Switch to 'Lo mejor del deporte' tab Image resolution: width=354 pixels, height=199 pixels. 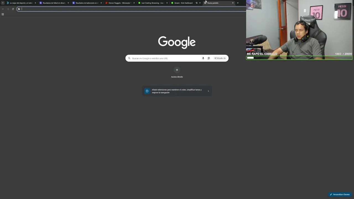click(x=21, y=3)
